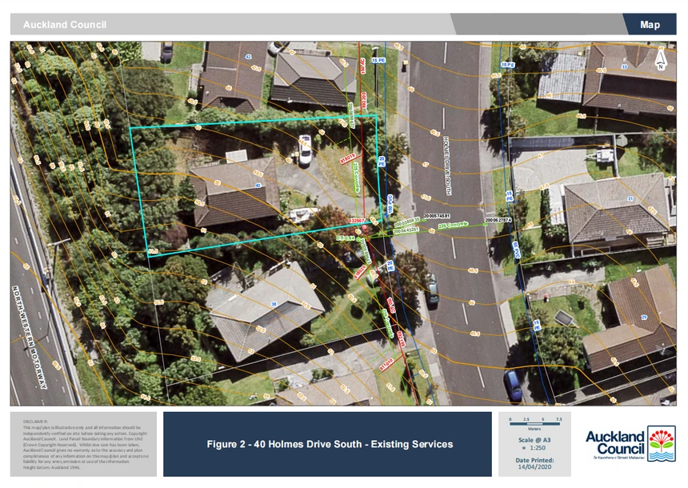The height and width of the screenshot is (488, 688).
Task: Select the NORTH-WESTERN MOTORWAY road label
Action: click(x=29, y=337)
